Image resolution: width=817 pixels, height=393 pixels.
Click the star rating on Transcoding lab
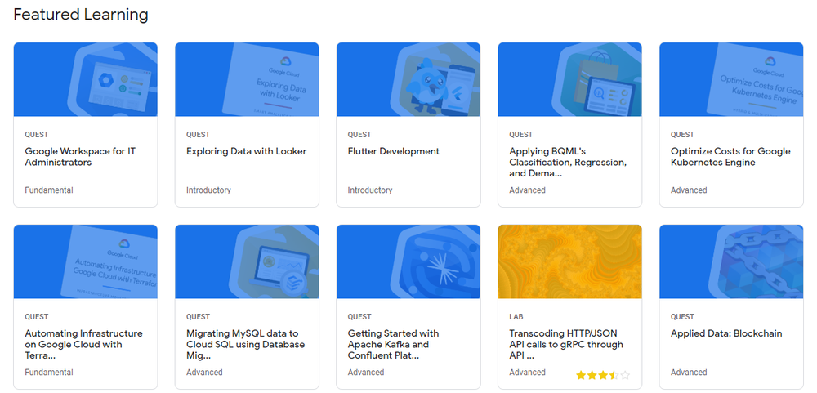coord(603,375)
